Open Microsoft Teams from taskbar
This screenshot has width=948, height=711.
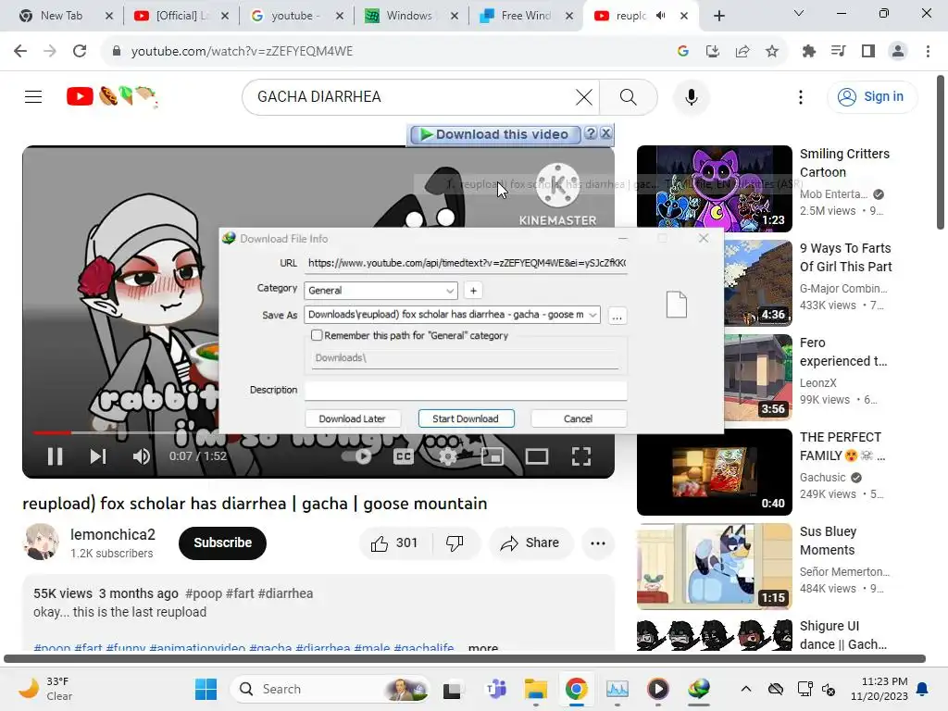coord(496,689)
